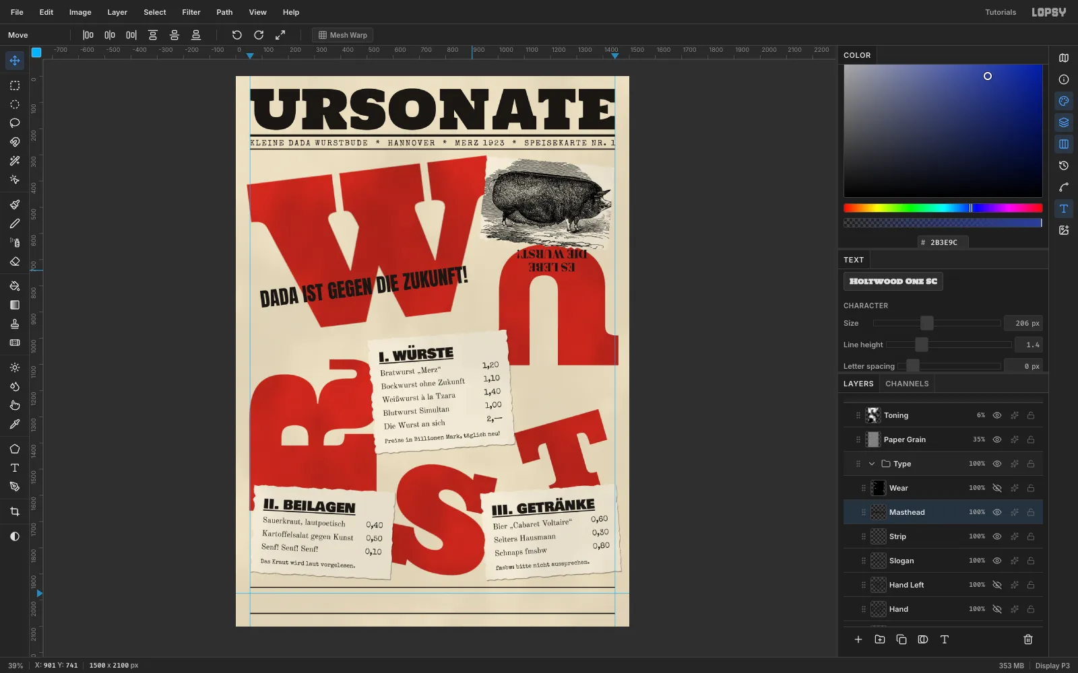Show the hidden Wear layer

(x=997, y=488)
